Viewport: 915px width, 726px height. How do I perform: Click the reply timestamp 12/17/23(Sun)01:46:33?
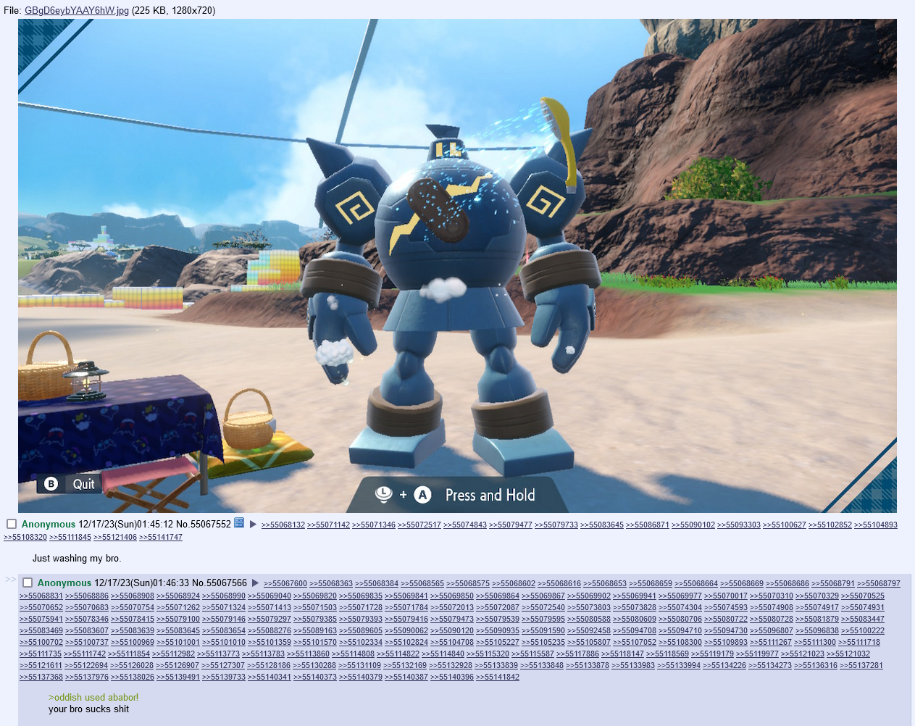click(x=142, y=583)
